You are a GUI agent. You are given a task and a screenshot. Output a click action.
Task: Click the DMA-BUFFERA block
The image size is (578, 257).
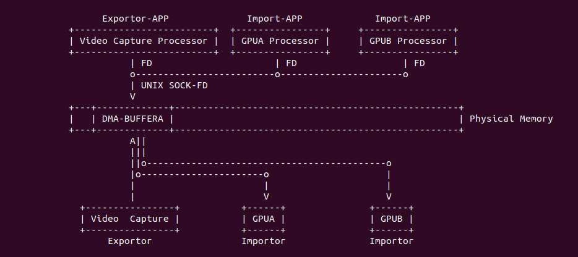click(132, 119)
